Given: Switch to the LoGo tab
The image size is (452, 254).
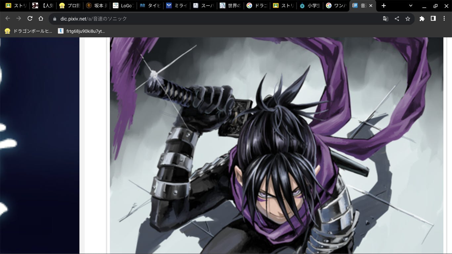Looking at the screenshot, I should tap(123, 6).
